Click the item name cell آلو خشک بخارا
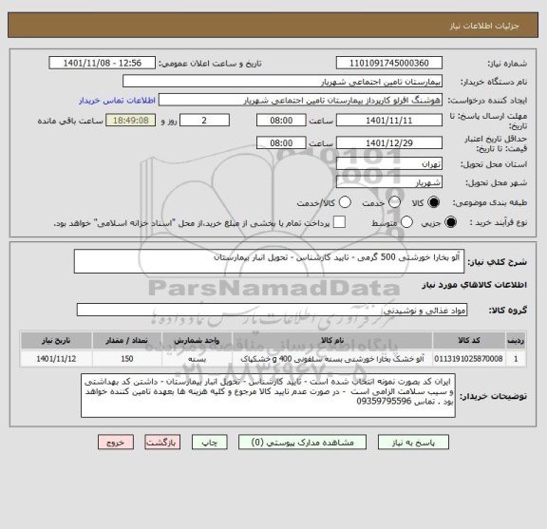The width and height of the screenshot is (547, 529). point(332,359)
